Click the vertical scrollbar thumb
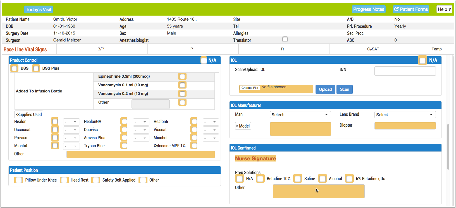456x208 pixels. point(448,147)
